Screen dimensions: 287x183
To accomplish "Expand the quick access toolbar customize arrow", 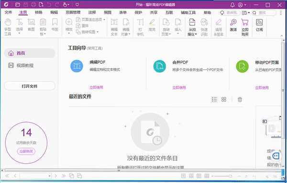I will pyautogui.click(x=77, y=4).
